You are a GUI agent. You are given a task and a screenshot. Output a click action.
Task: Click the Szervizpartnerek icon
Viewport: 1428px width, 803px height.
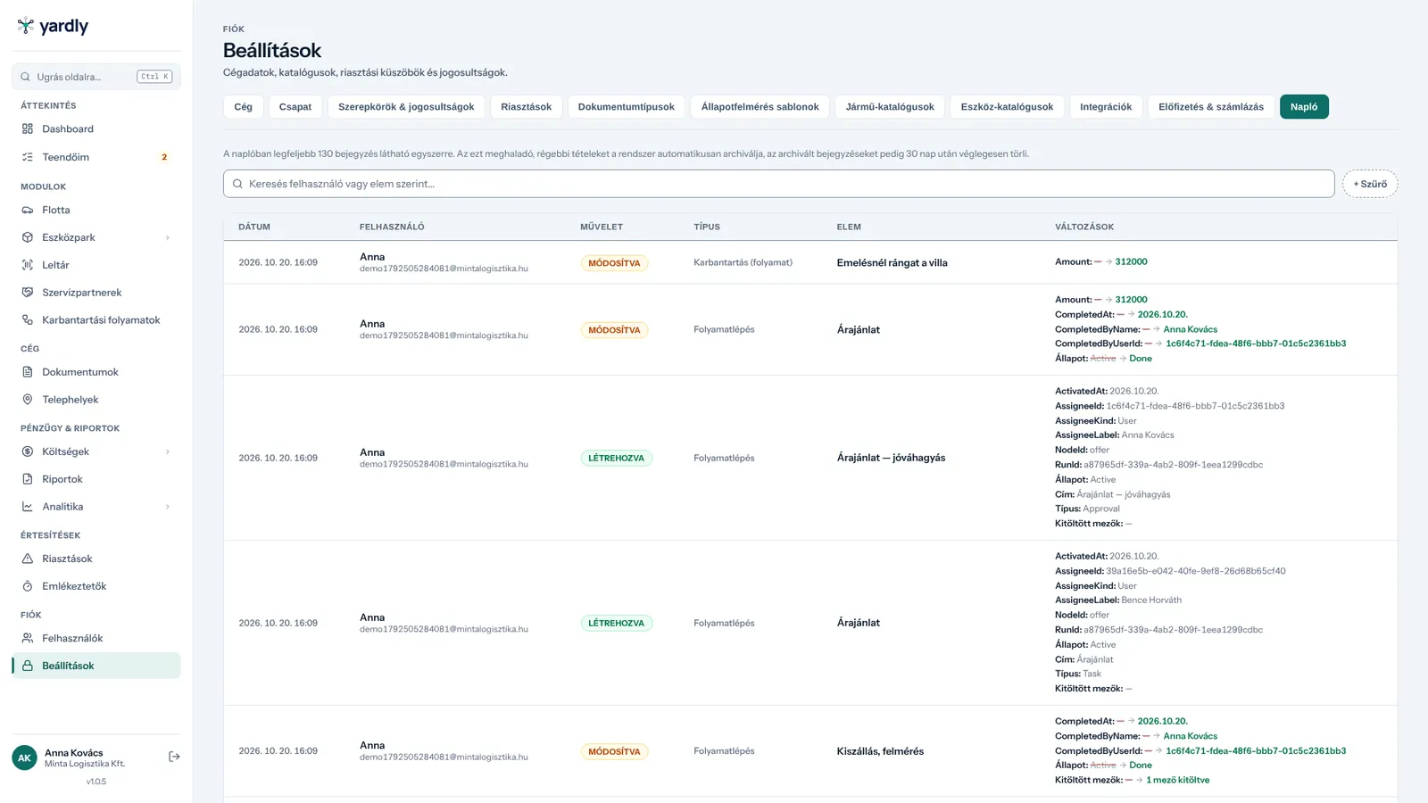point(27,293)
